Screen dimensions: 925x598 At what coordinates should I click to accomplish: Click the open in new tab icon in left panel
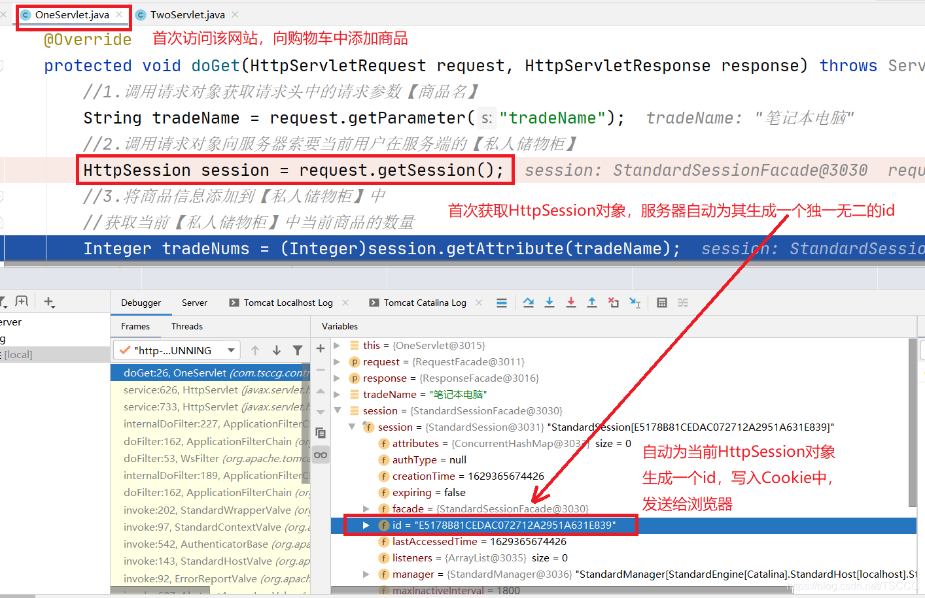(x=22, y=301)
